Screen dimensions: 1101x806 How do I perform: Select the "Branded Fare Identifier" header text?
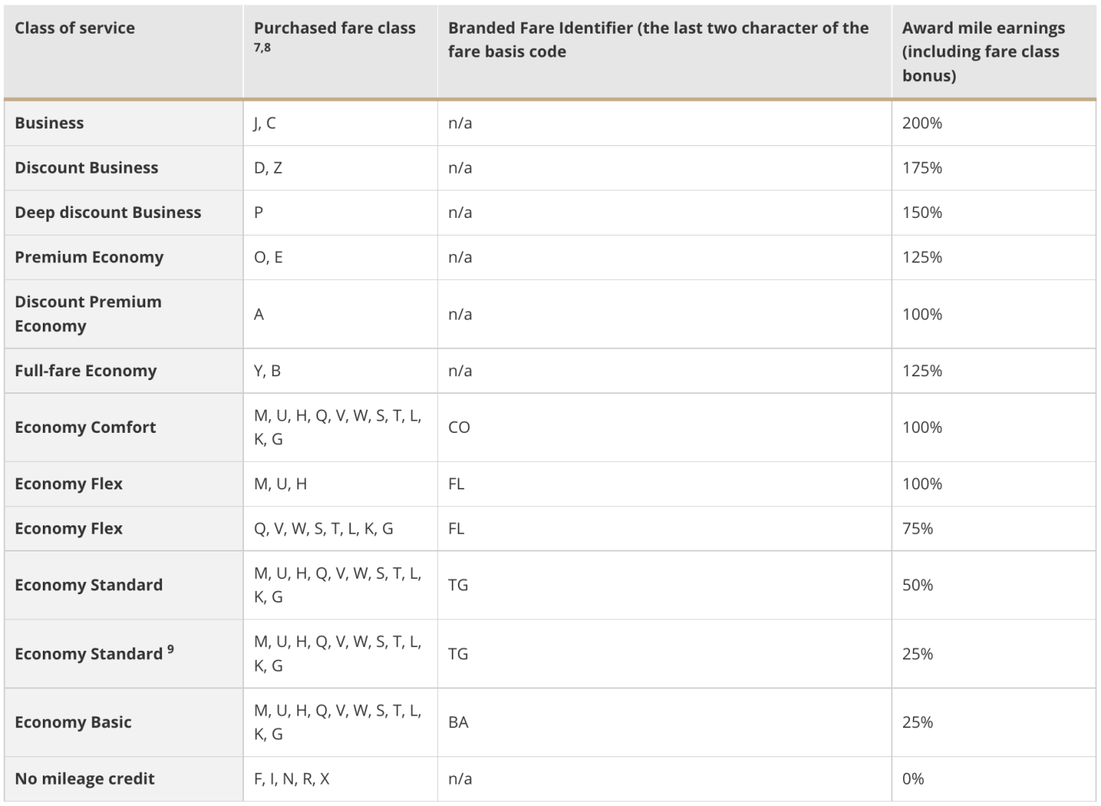point(658,40)
